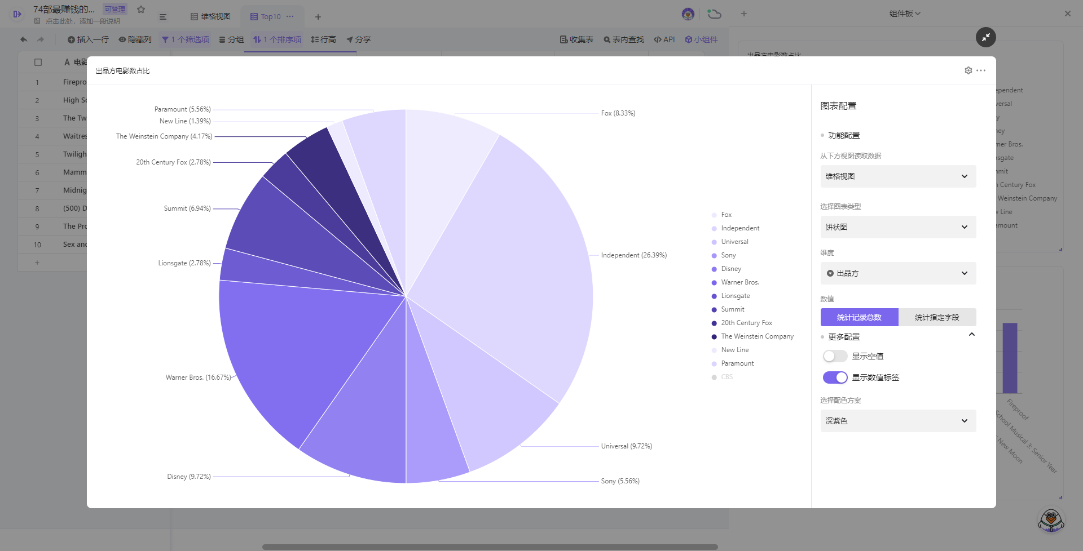Enable the show empty values toggle
Screen dimensions: 1083x551
click(835, 356)
